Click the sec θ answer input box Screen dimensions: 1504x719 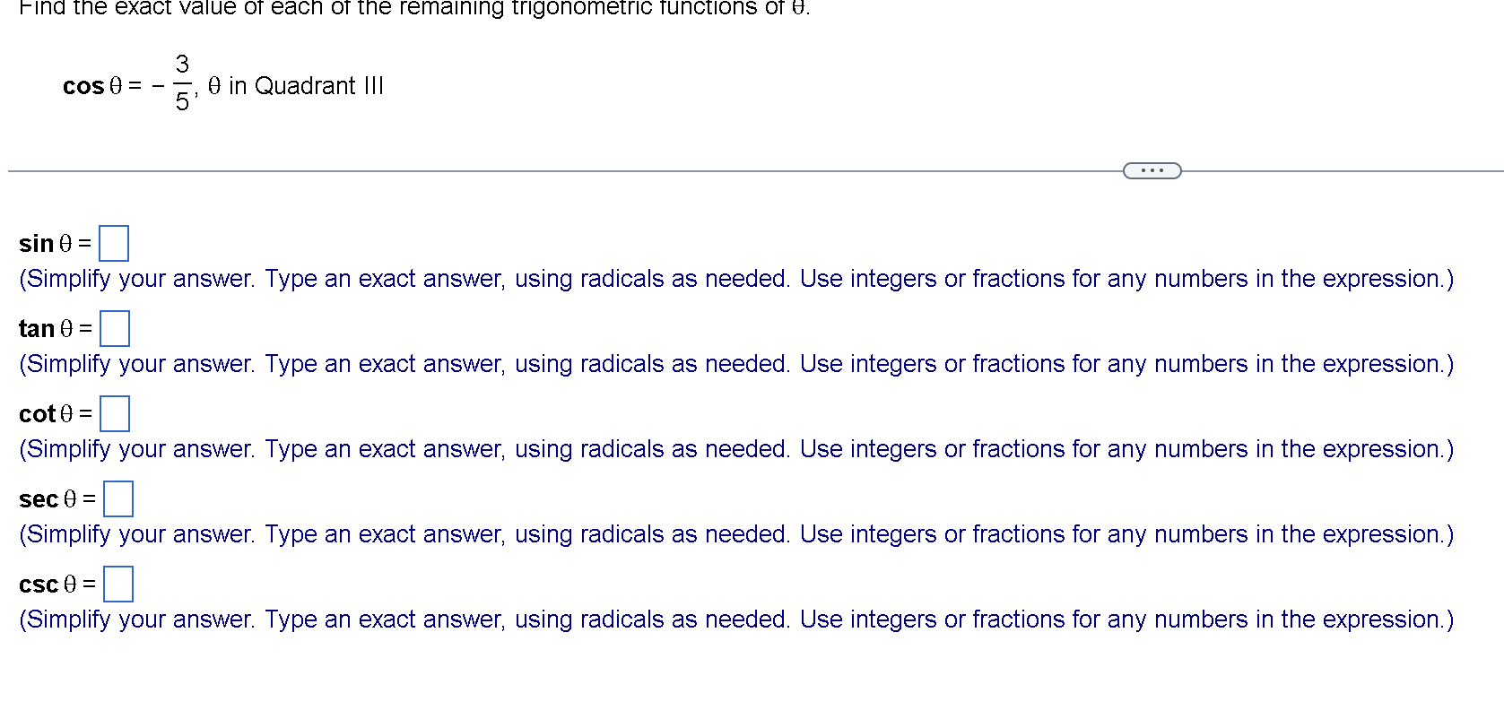pos(118,498)
